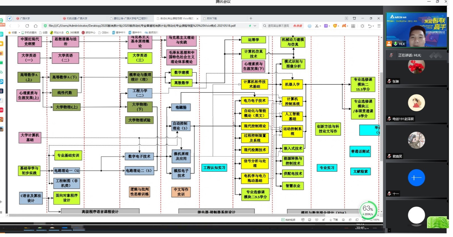Screen dimensions: 453x237
Task: Open the 网址大全 bookmark
Action: tap(58, 33)
